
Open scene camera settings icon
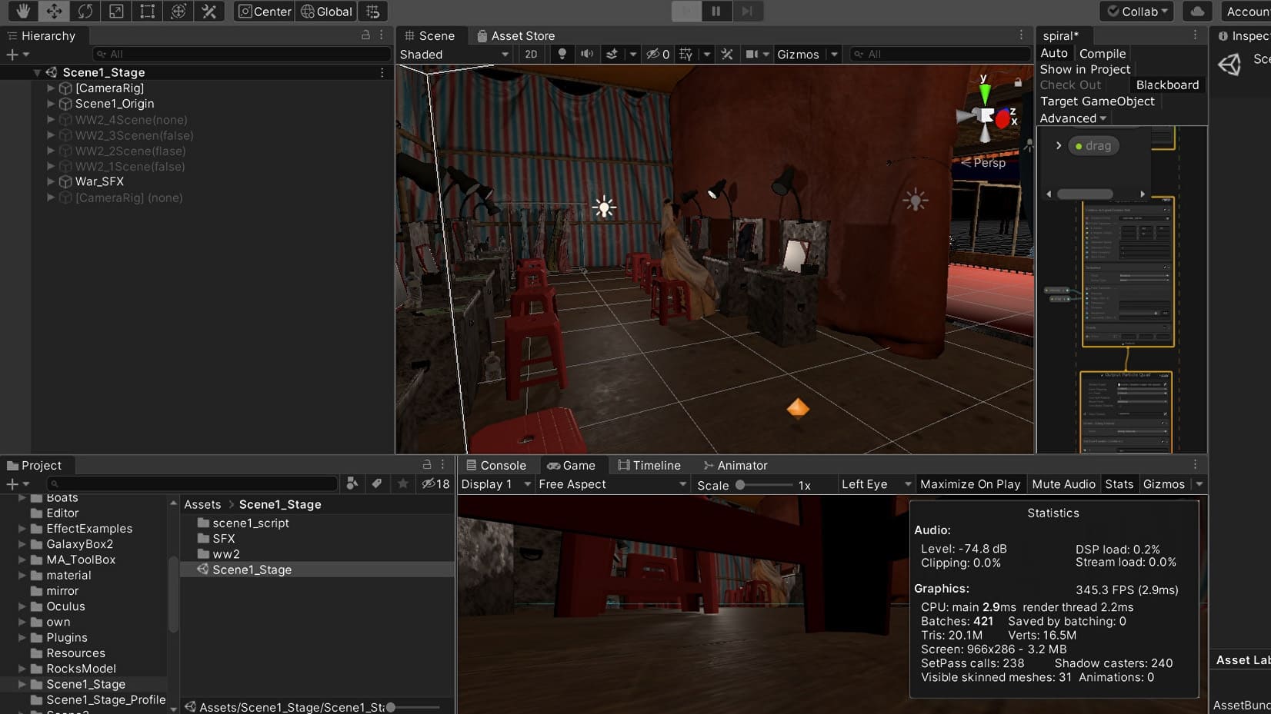click(752, 54)
